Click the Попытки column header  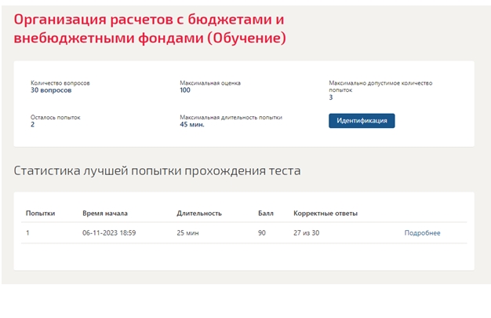point(41,214)
